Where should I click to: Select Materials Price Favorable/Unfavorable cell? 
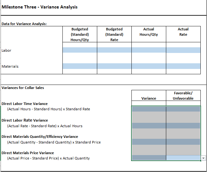[x=183, y=158]
